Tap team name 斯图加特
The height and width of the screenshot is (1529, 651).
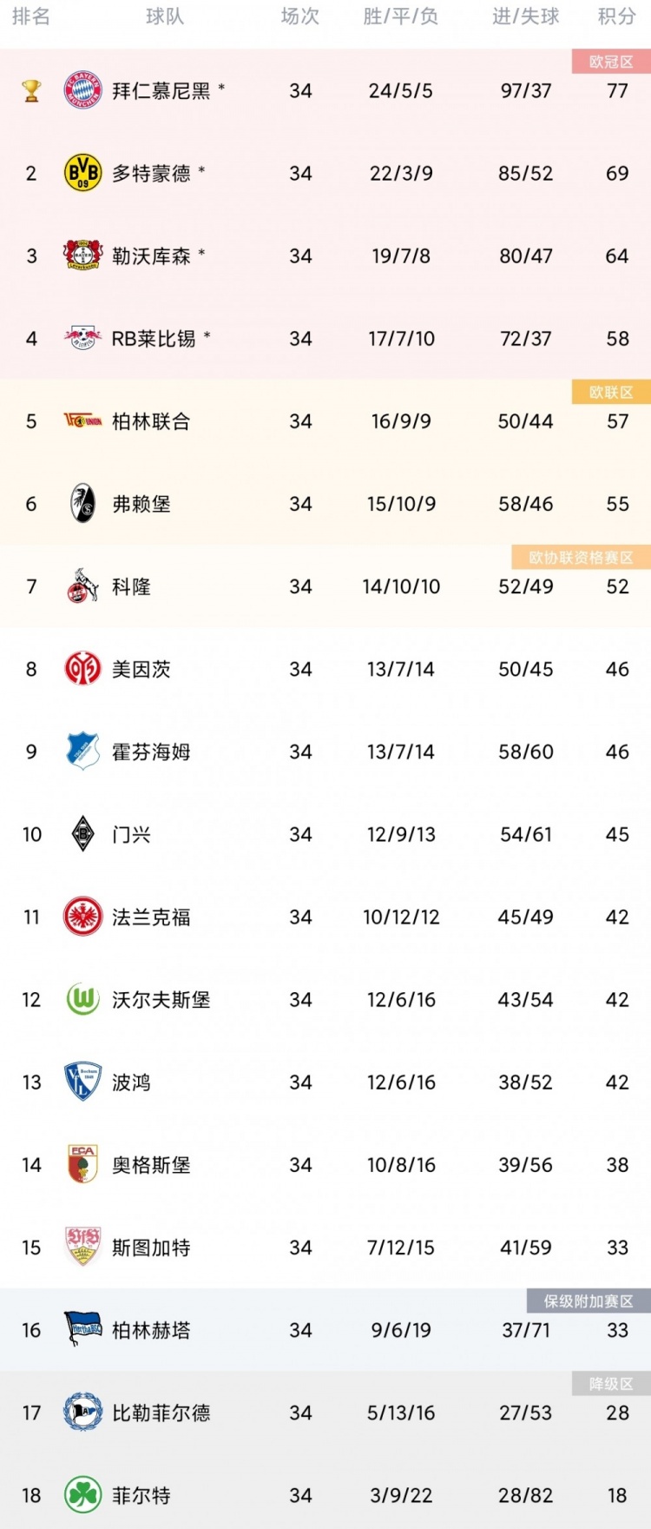point(151,1248)
